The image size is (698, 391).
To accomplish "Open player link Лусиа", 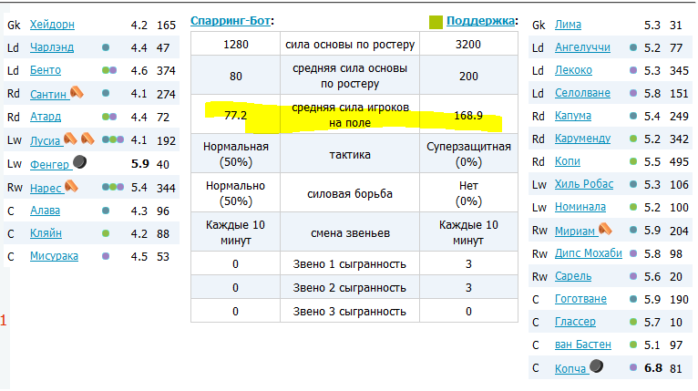I will 45,140.
